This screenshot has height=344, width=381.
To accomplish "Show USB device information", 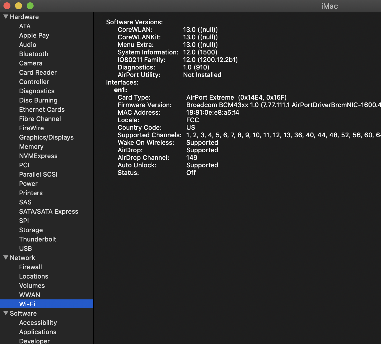I will click(x=25, y=248).
